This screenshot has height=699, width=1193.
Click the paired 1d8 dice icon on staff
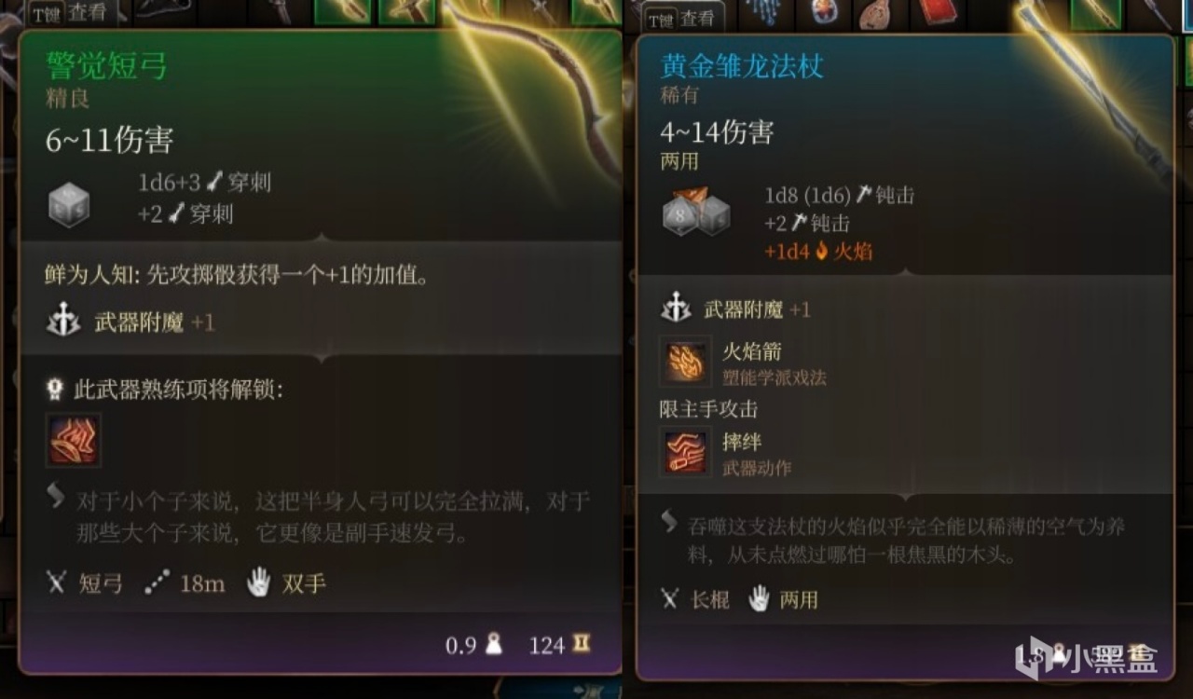pyautogui.click(x=695, y=212)
